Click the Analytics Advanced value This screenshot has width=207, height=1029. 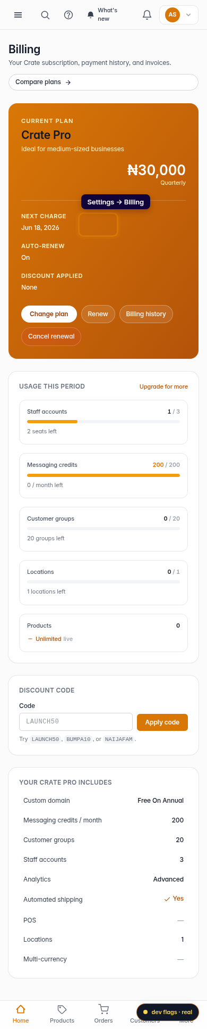point(168,879)
